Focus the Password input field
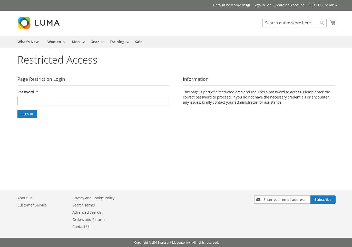Screen dimensions: 352x247 pyautogui.click(x=94, y=101)
